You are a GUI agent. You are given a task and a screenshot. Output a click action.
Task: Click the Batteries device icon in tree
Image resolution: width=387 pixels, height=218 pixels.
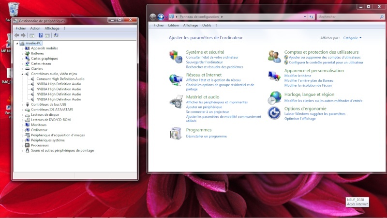tap(28, 53)
